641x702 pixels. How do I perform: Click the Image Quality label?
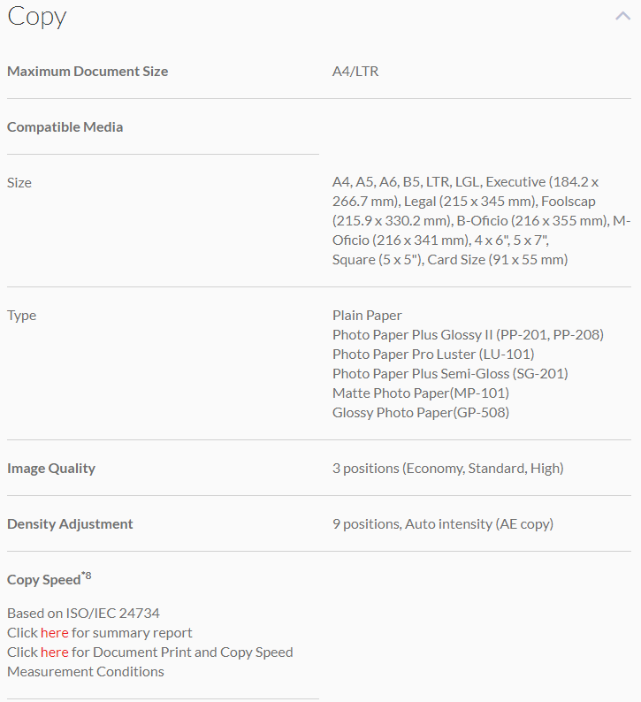(x=51, y=468)
